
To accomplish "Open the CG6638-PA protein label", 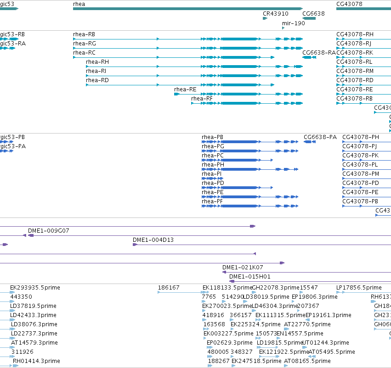I will pyautogui.click(x=320, y=137).
